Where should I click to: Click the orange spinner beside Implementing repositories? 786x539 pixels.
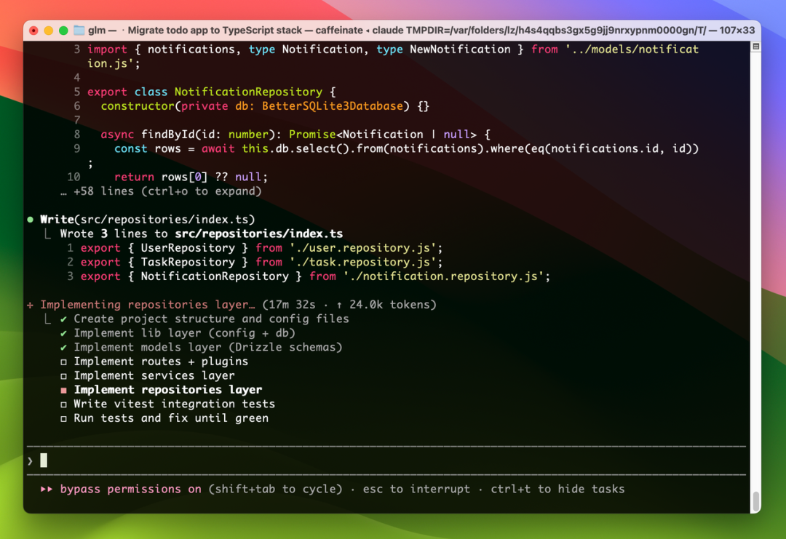tap(31, 305)
